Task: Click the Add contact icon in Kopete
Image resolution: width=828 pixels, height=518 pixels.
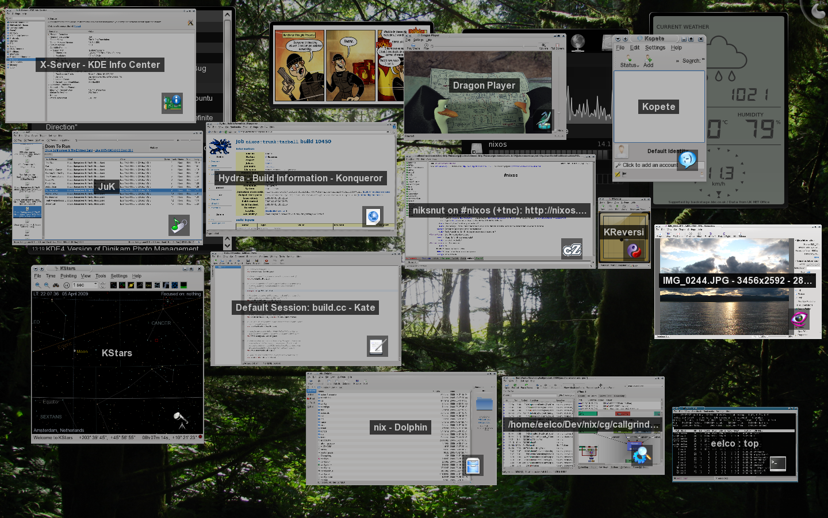Action: [649, 61]
